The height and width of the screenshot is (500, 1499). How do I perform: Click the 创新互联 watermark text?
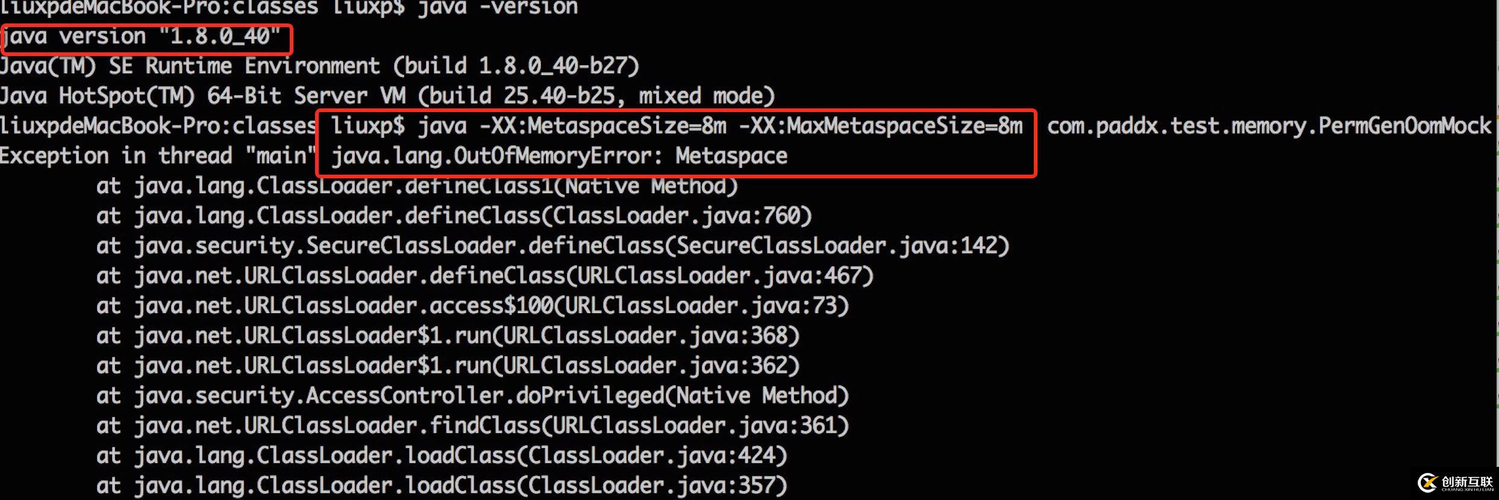(x=1468, y=482)
